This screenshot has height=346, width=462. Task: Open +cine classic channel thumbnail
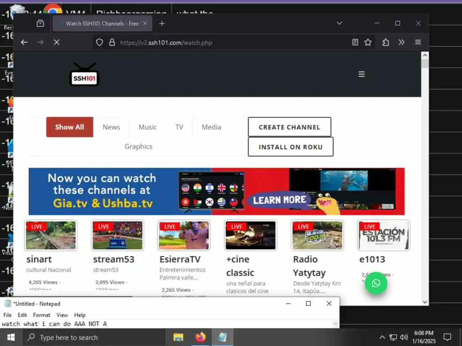[x=251, y=235]
